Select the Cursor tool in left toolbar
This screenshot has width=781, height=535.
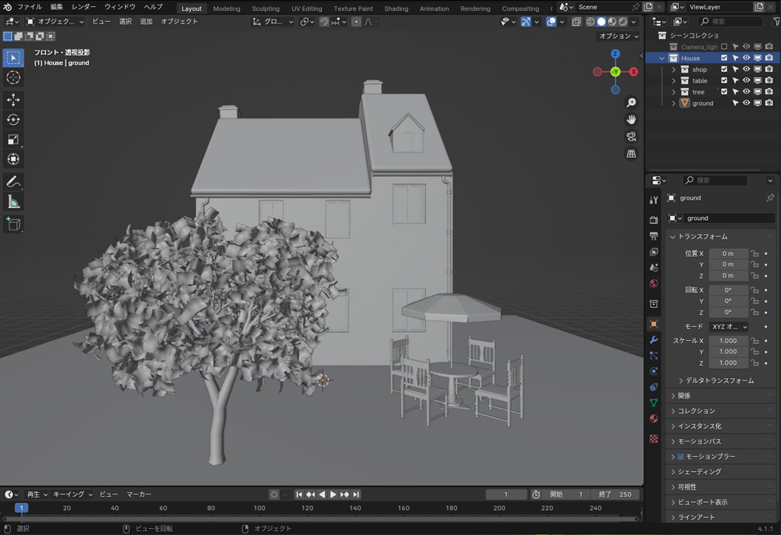click(13, 78)
